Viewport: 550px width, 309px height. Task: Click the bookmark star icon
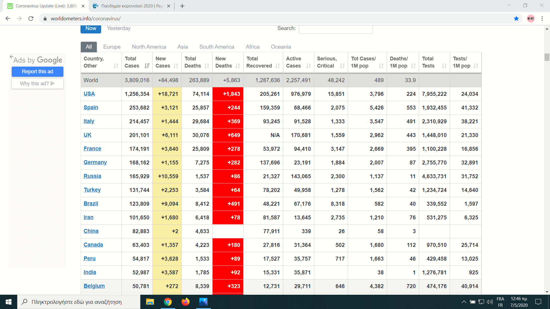click(x=516, y=19)
